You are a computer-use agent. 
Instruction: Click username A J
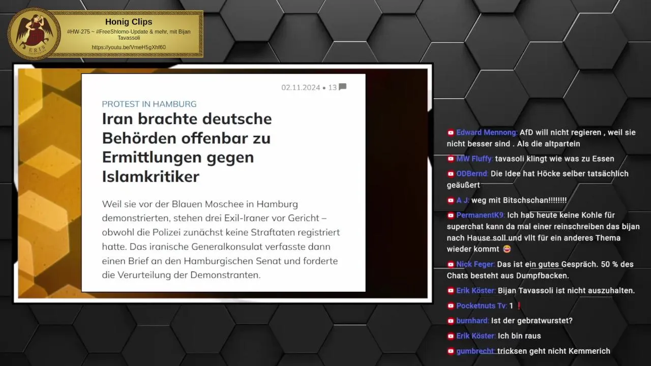coord(463,200)
